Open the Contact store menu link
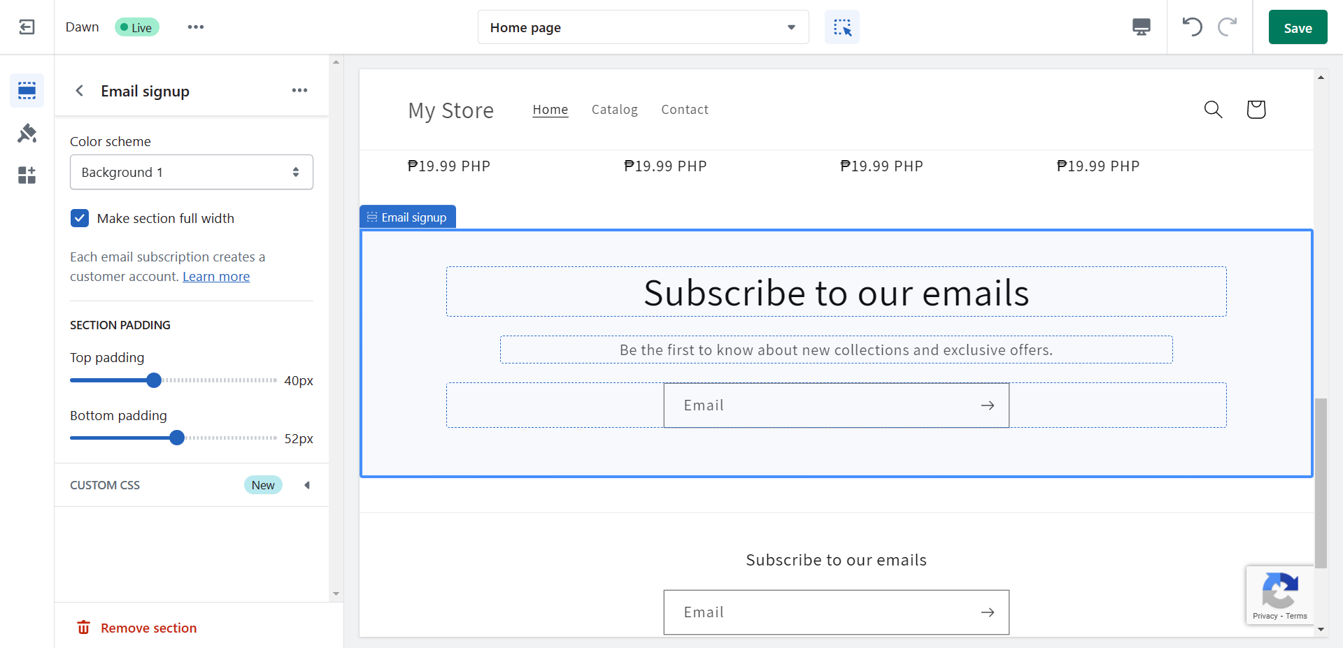This screenshot has height=648, width=1343. click(685, 110)
